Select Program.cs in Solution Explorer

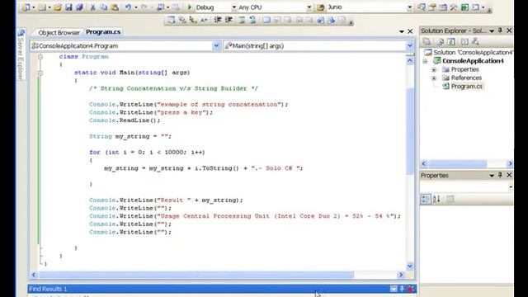[x=466, y=86]
